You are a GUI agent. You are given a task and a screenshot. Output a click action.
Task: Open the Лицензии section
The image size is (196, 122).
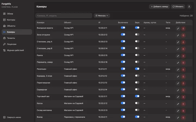coord(17,44)
